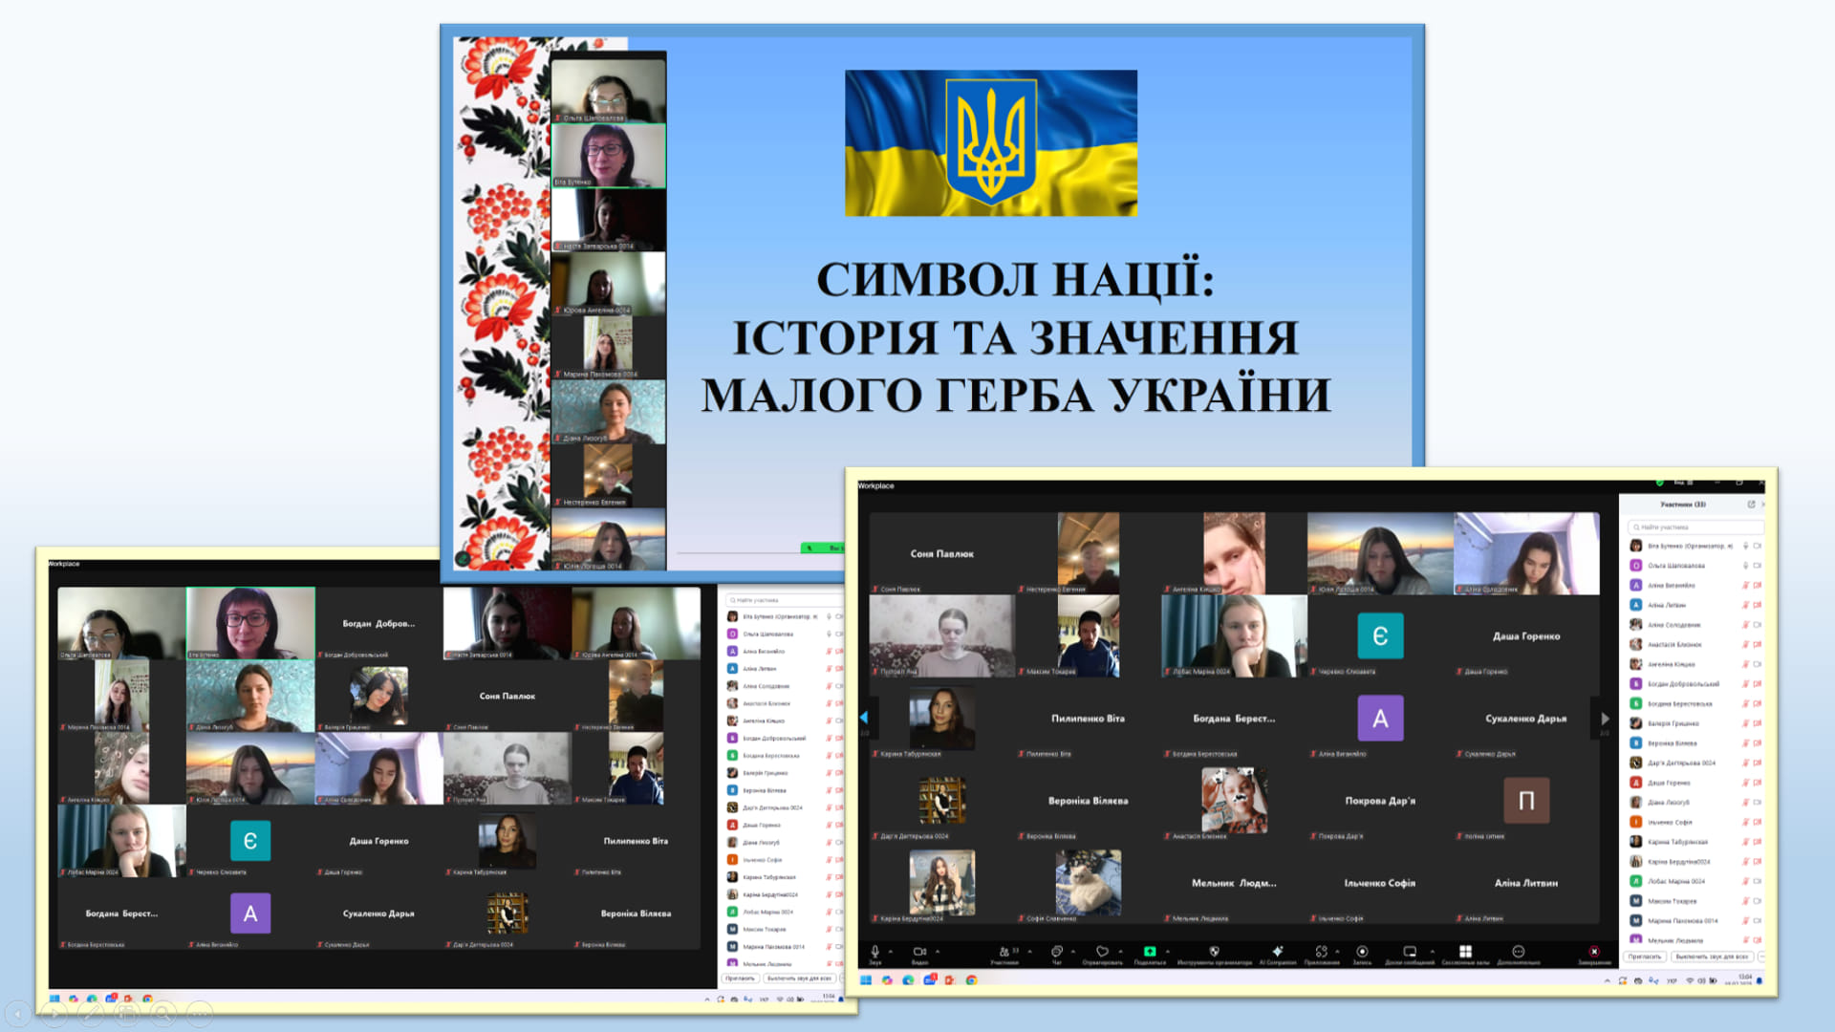Click search participant field in right panel
Screen dimensions: 1835x1032
[x=1695, y=527]
